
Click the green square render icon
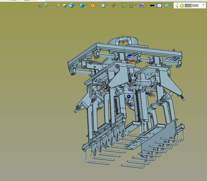[x=124, y=5]
